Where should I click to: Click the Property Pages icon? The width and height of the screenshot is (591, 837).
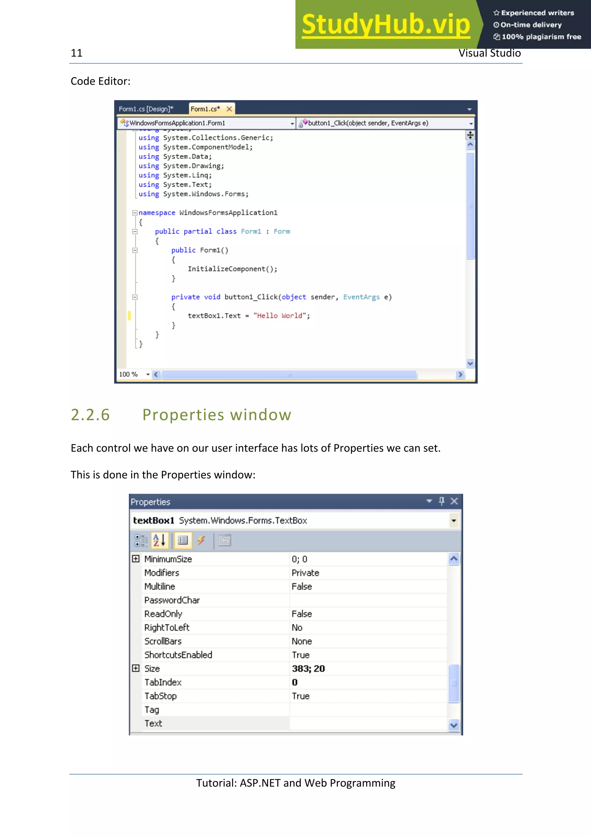(225, 541)
